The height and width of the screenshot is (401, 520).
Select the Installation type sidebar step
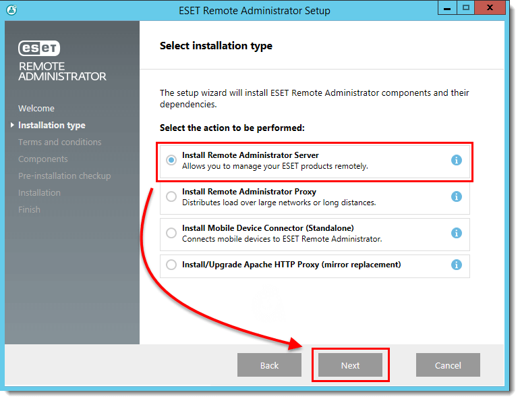pyautogui.click(x=52, y=125)
